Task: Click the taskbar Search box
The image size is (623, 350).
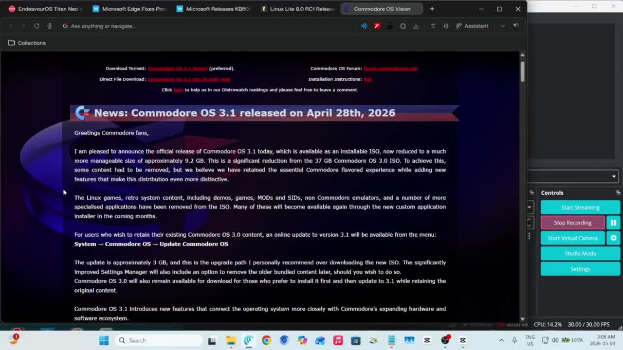Action: [x=158, y=340]
